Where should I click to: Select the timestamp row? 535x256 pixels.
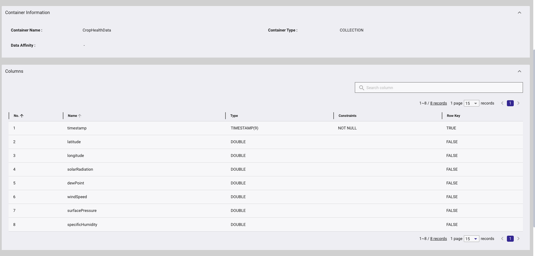tap(77, 128)
